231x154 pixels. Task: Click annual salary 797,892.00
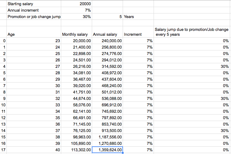(x=107, y=118)
